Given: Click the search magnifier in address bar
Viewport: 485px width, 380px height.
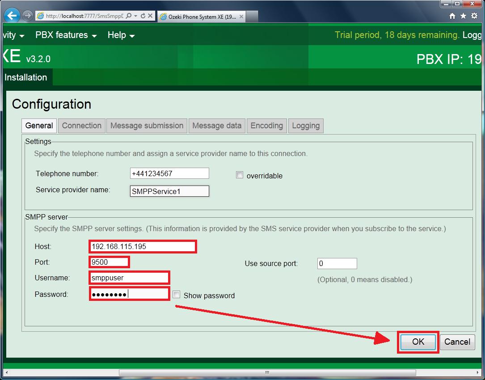Looking at the screenshot, I should (128, 16).
